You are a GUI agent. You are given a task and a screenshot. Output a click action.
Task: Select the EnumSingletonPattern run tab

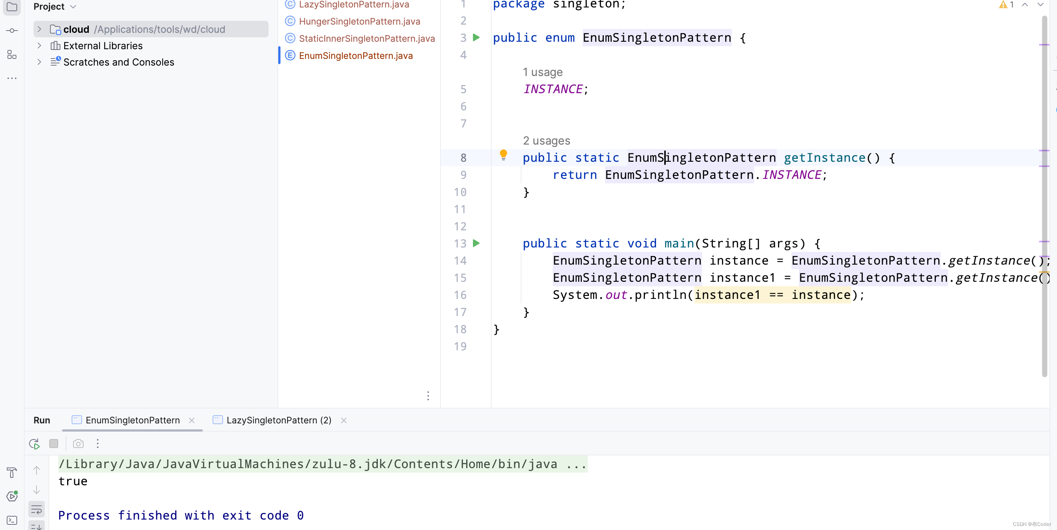click(132, 420)
